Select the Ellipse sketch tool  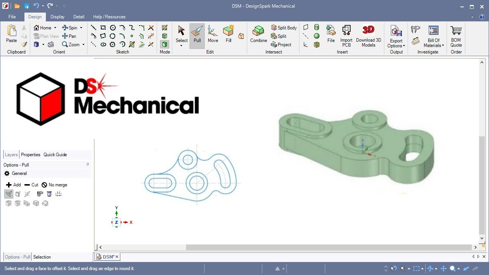(x=103, y=44)
